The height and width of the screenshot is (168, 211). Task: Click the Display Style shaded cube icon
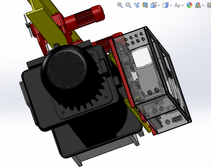(166, 5)
